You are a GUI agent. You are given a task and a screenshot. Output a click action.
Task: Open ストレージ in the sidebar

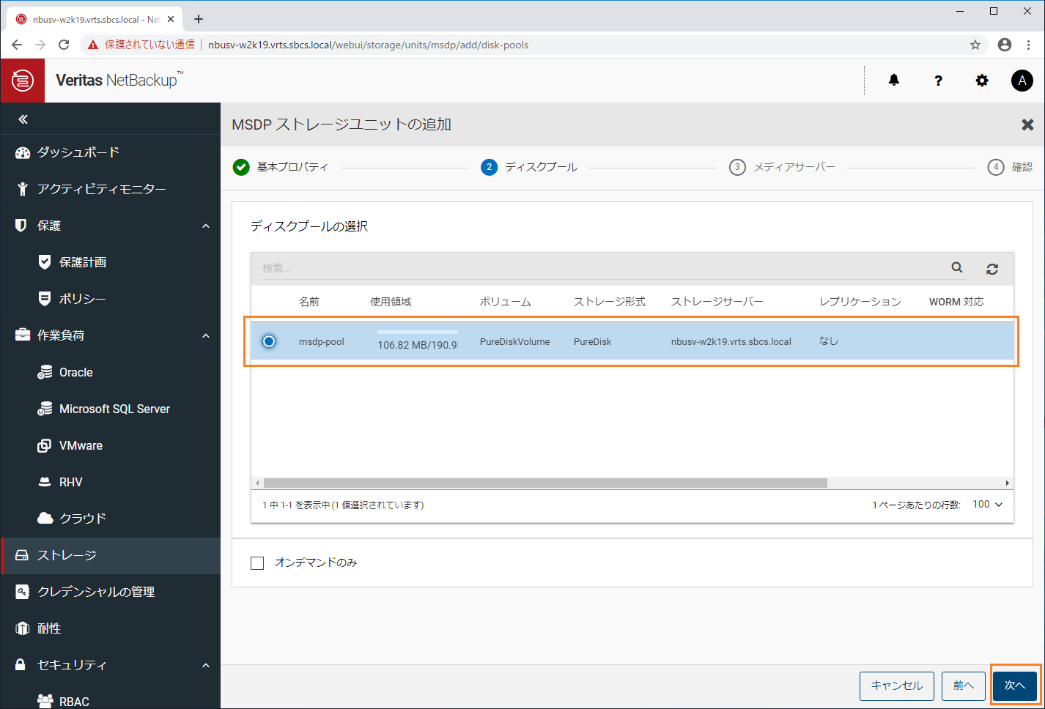click(110, 555)
